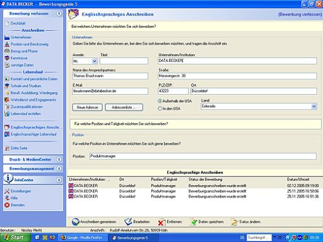Screen dimensions: 323x242
Task: Switch to Google - Mozilla Firefox taskbar item
Action: (x=83, y=237)
